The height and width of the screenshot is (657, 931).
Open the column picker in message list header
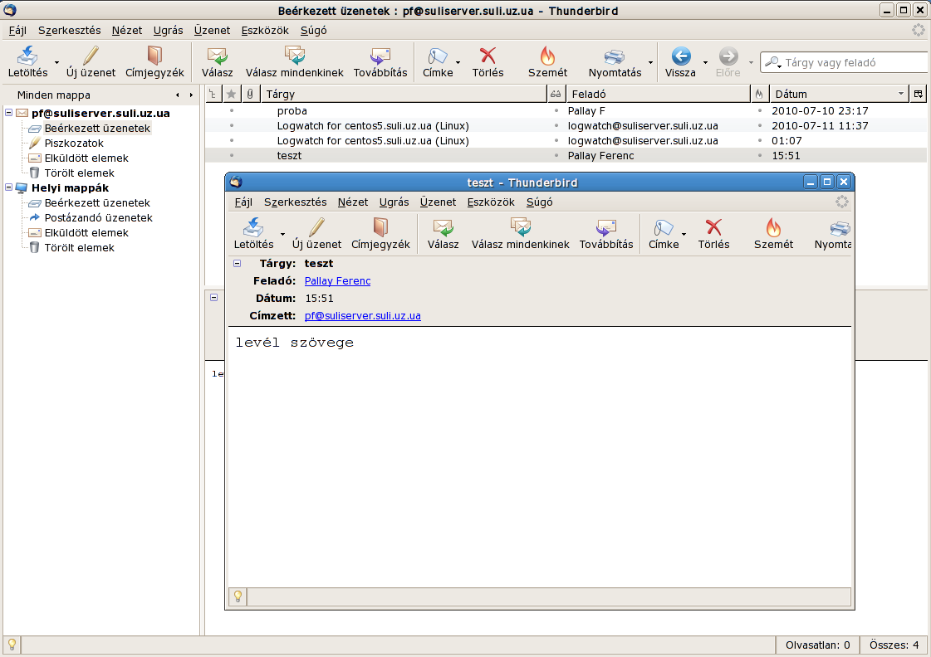point(919,94)
